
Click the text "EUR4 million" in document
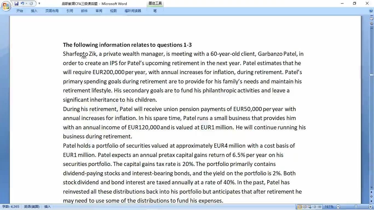click(x=230, y=146)
